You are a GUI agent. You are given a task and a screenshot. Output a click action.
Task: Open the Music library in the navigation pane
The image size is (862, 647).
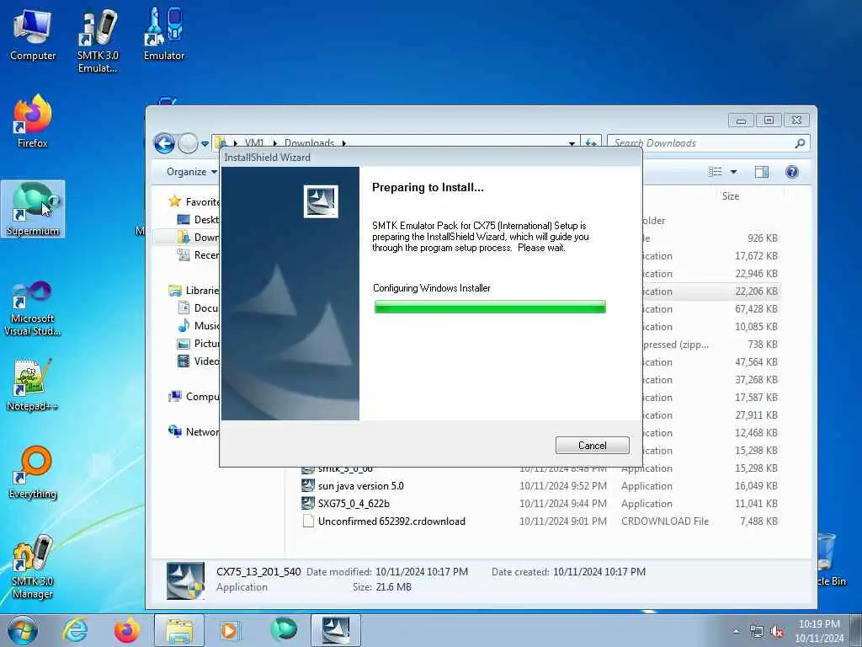tap(199, 326)
